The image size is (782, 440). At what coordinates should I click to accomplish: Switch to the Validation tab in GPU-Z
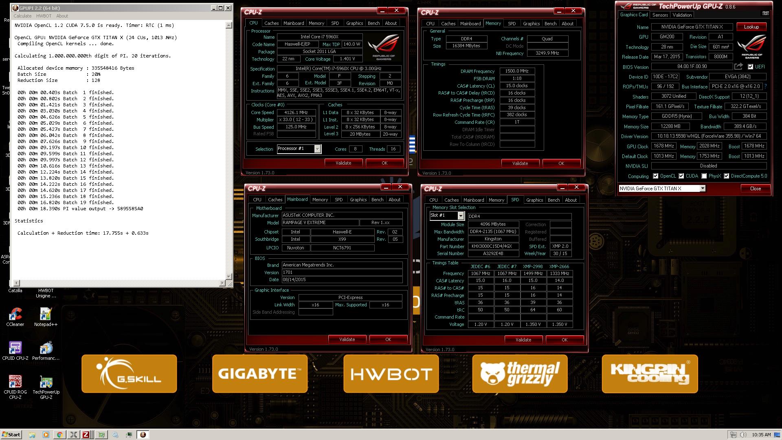[x=682, y=15]
